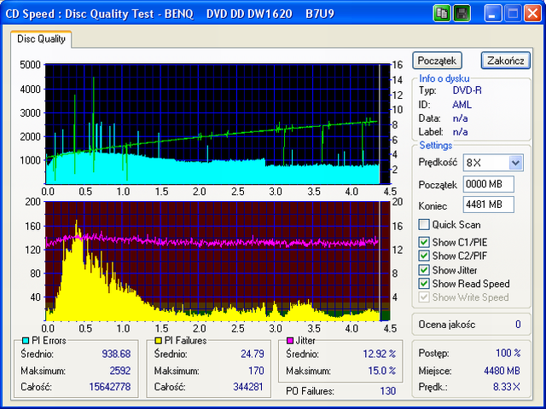Click the Miejsce value 4480 MB
This screenshot has height=409, width=546.
[x=502, y=371]
